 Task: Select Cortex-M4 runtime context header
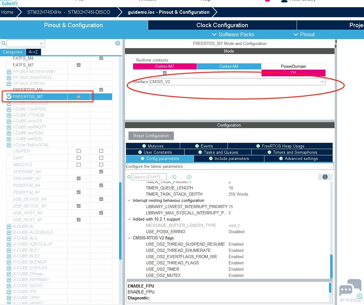pos(229,67)
